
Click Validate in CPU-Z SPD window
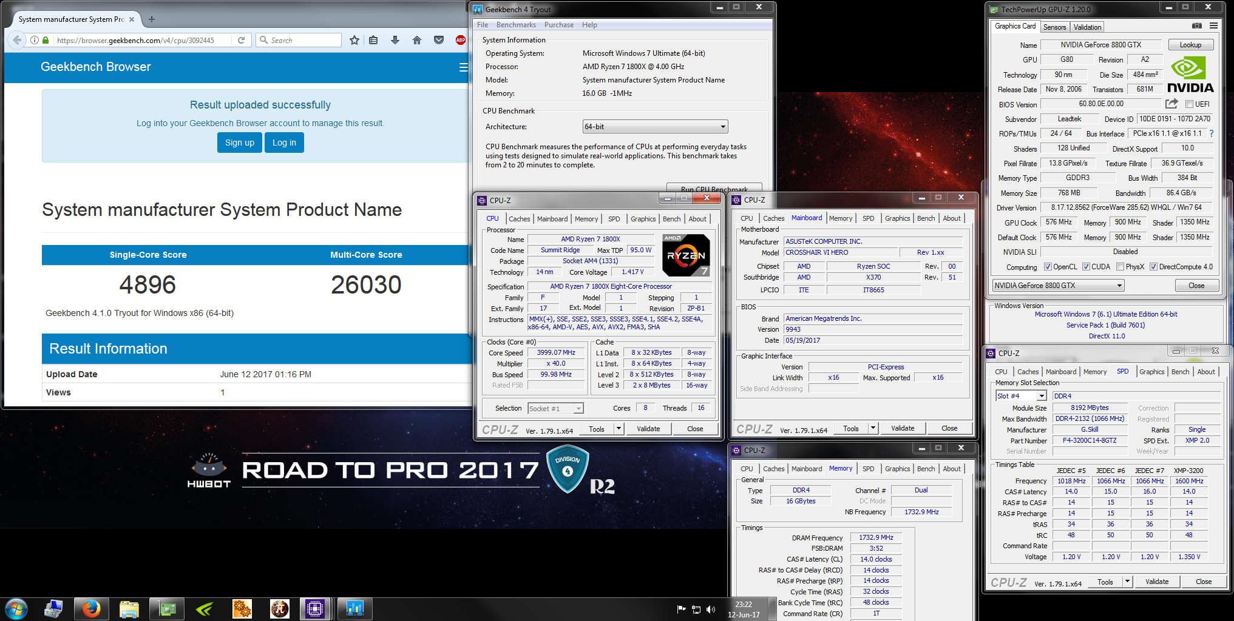coord(1157,582)
